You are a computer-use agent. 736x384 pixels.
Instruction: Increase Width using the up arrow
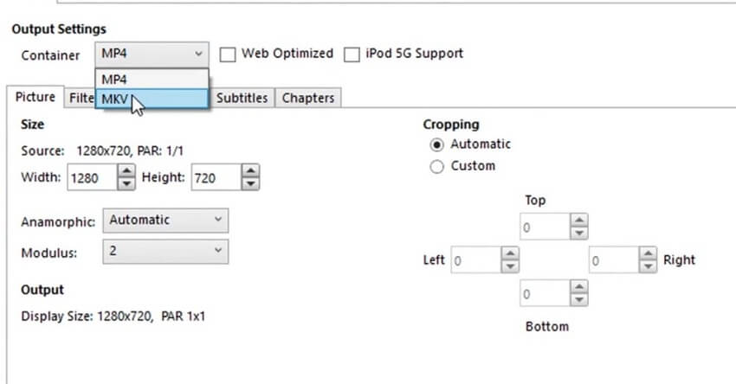pos(126,172)
